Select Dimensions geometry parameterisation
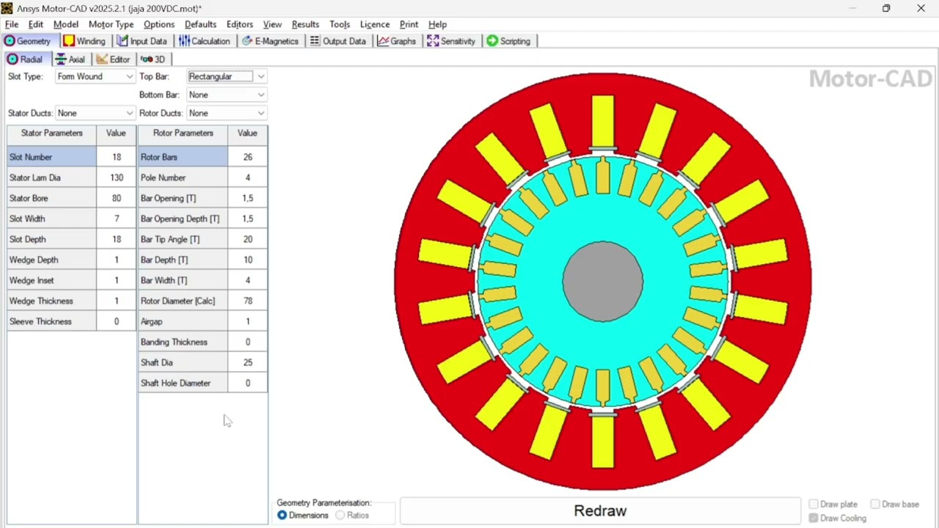The width and height of the screenshot is (939, 528). [302, 516]
